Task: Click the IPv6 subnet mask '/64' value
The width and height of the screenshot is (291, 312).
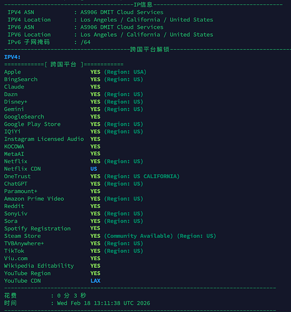Action: coord(86,42)
